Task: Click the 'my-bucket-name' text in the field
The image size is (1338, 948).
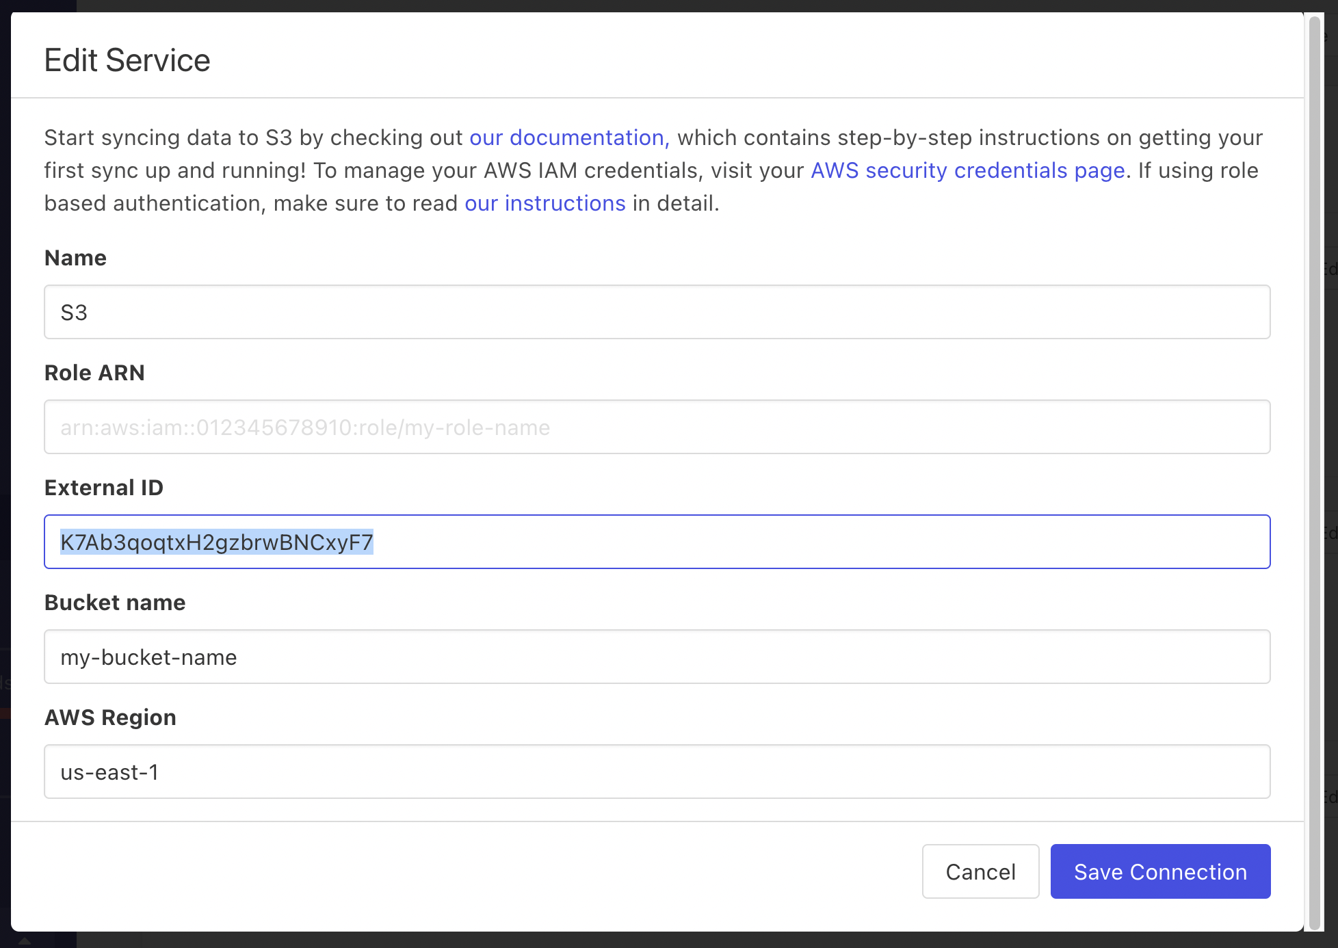Action: point(148,657)
